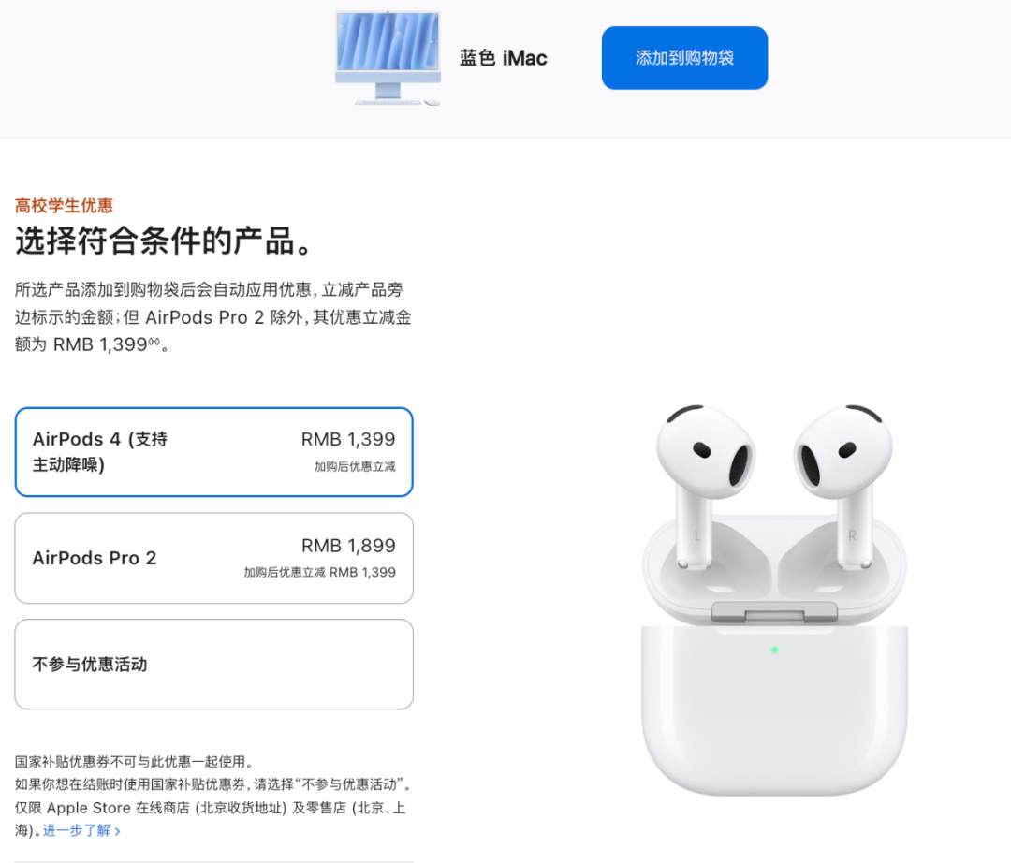This screenshot has width=1011, height=863.
Task: Click the 高校学生优惠 orange label
Action: pyautogui.click(x=64, y=206)
